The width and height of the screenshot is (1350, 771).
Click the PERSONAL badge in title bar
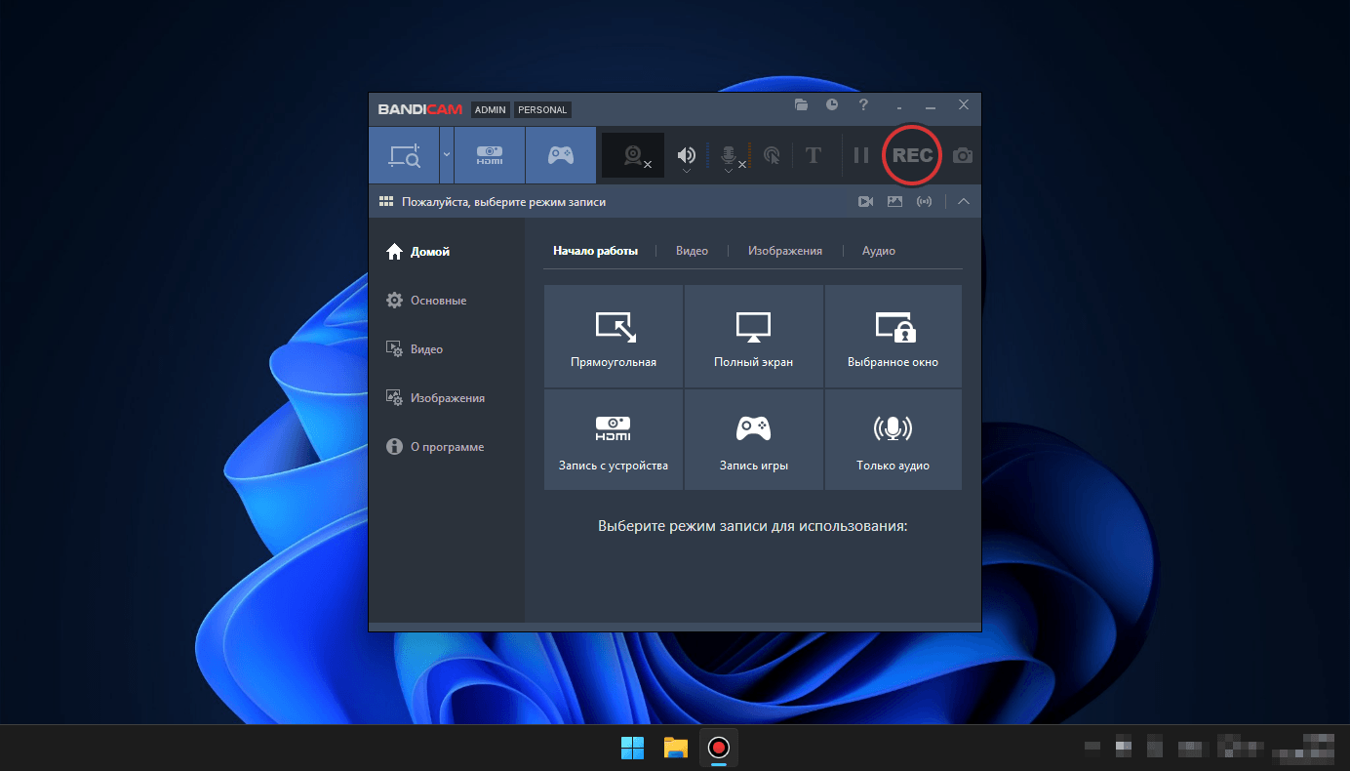542,109
